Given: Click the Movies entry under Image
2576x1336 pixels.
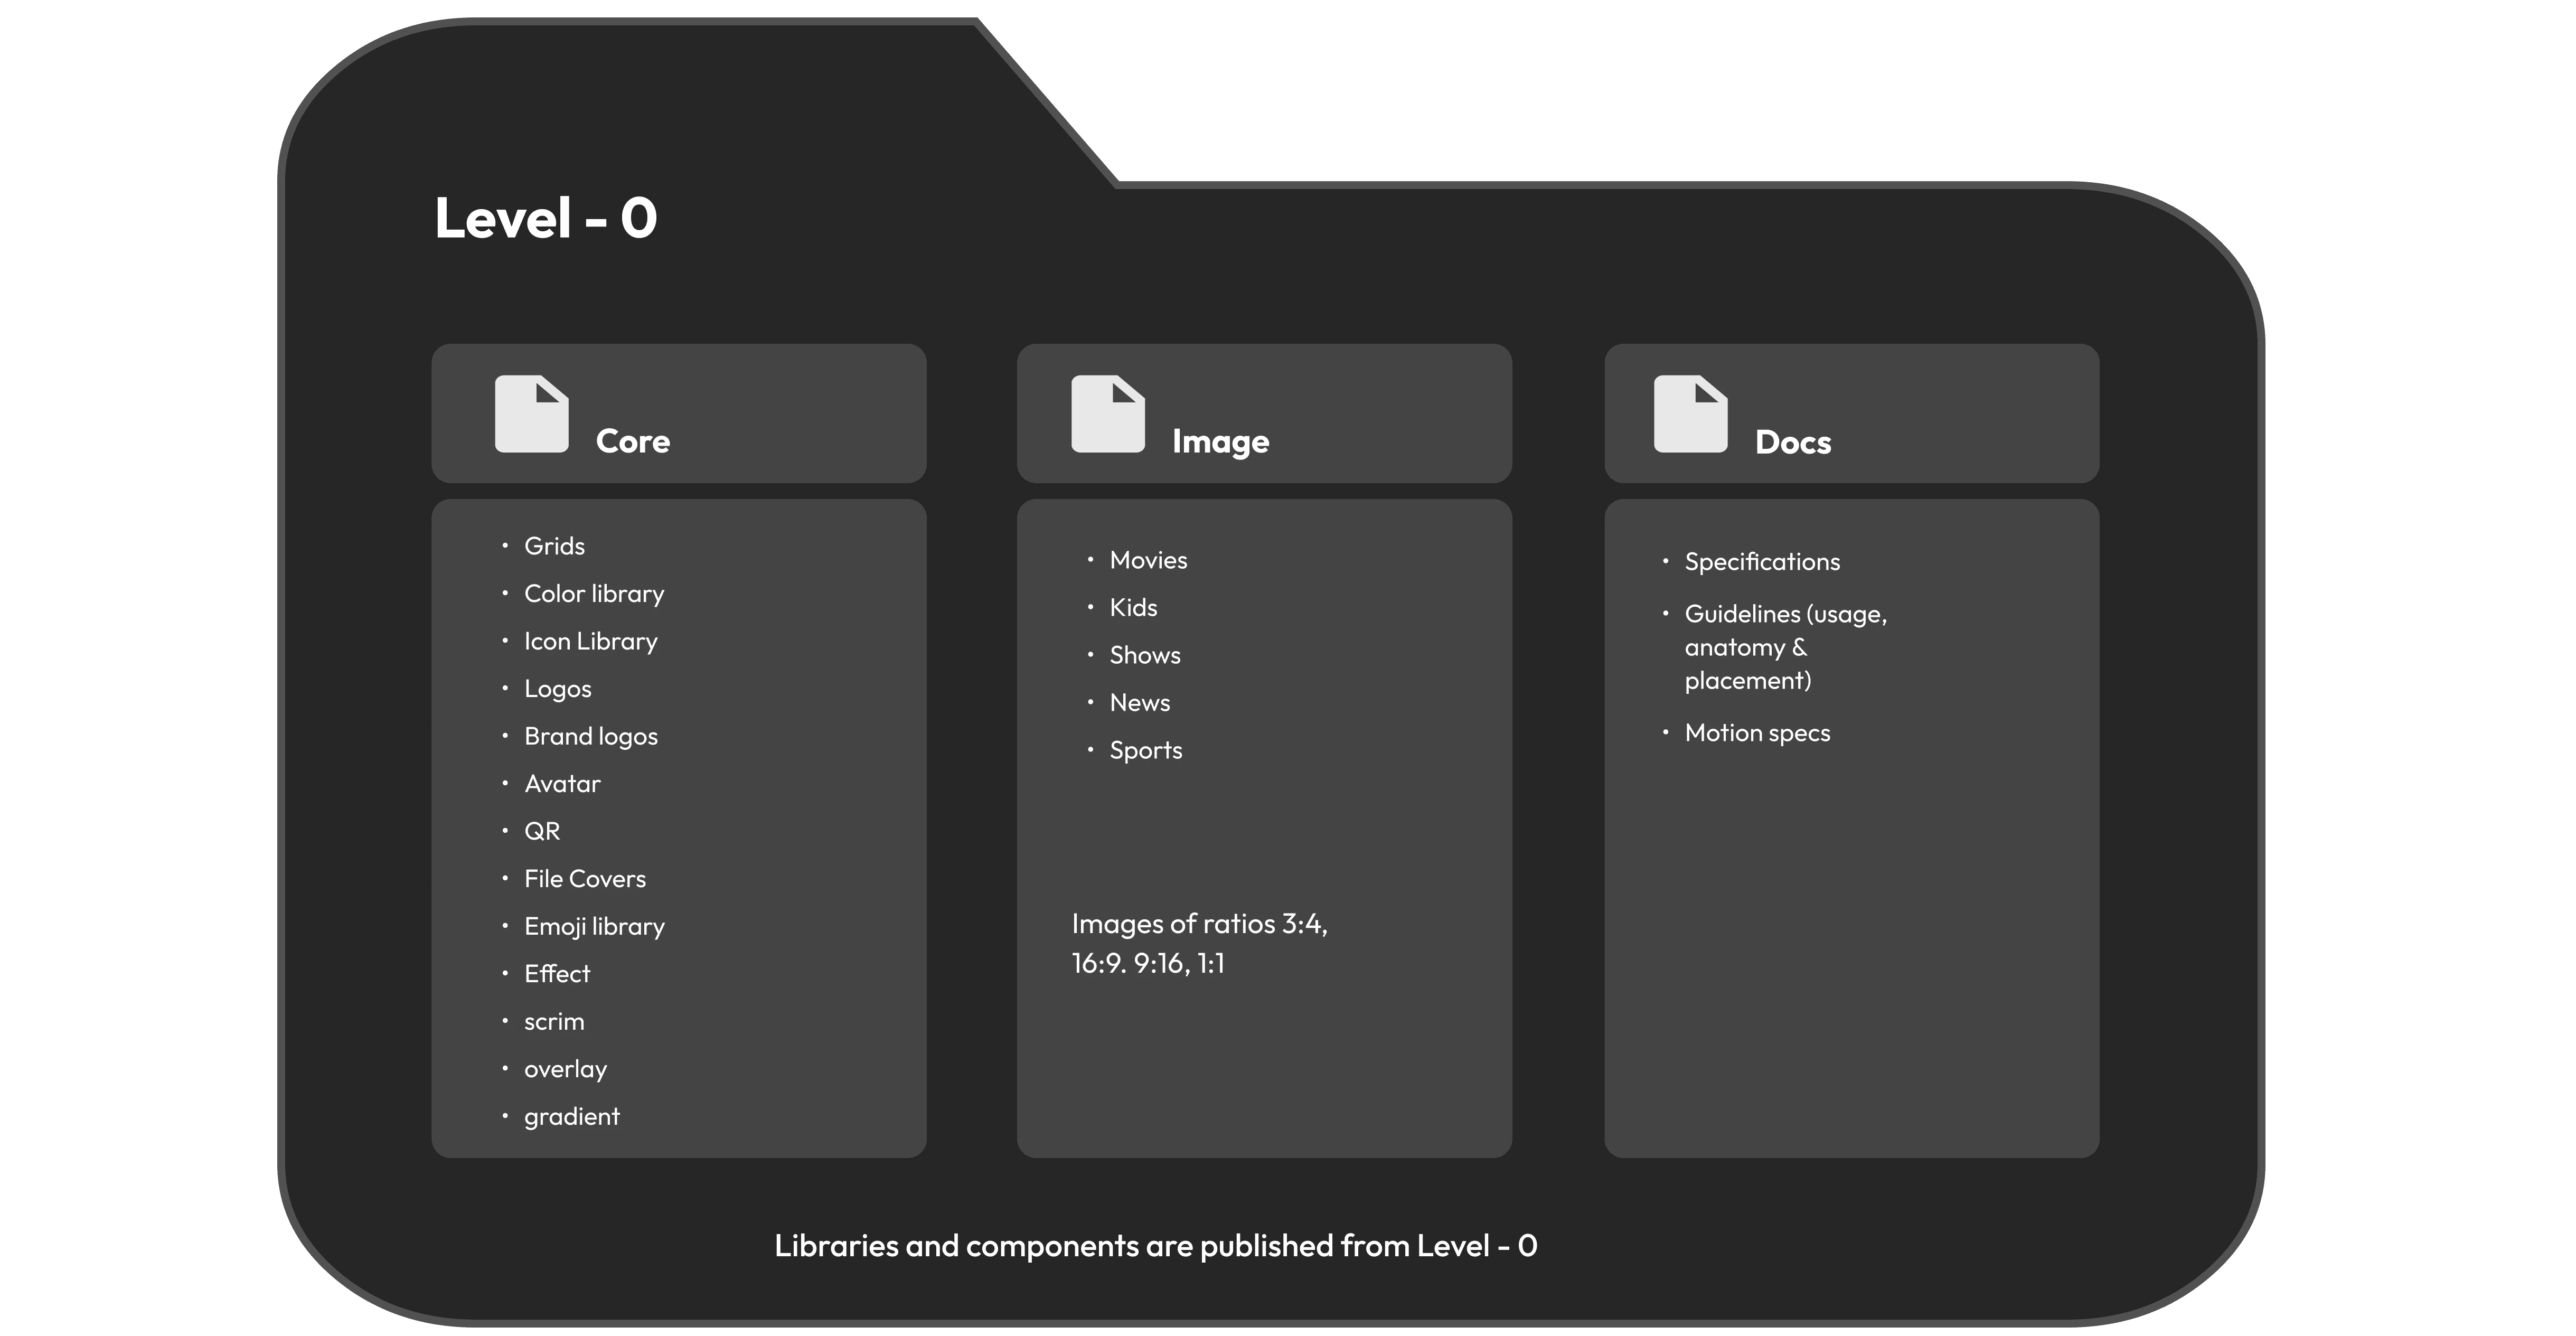Looking at the screenshot, I should tap(1148, 560).
